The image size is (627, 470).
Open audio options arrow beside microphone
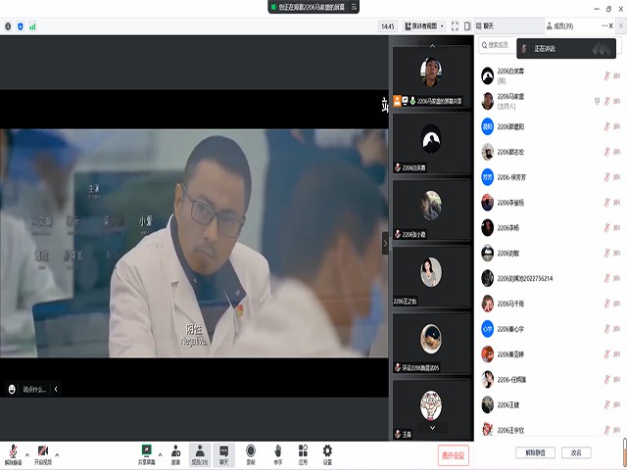pos(27,454)
